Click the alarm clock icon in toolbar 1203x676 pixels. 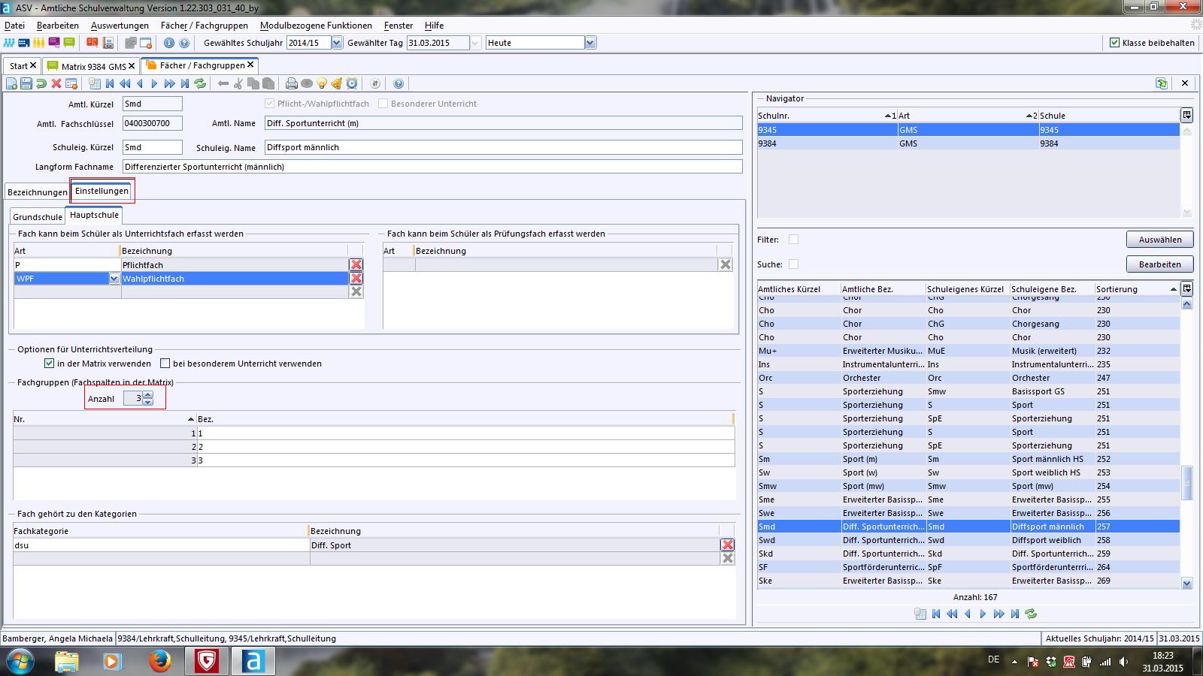pos(352,83)
